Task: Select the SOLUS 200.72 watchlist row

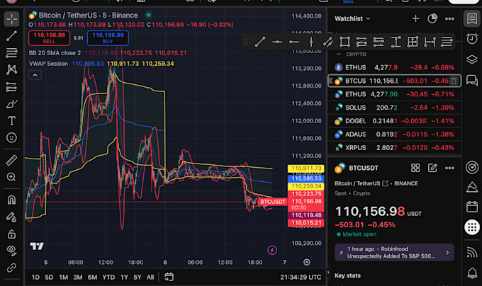Action: pyautogui.click(x=394, y=108)
